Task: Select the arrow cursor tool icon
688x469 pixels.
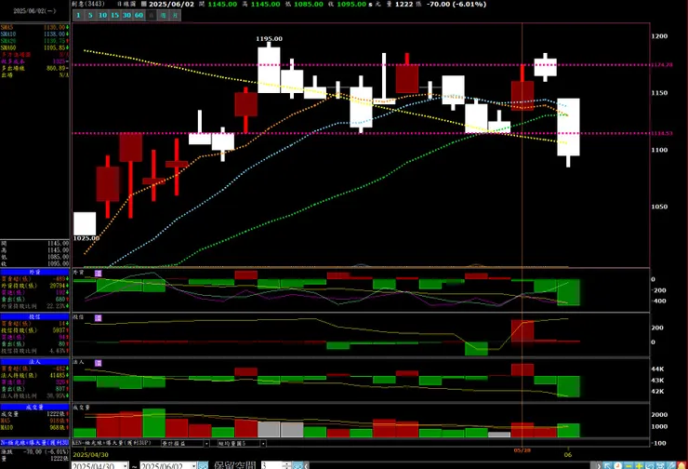Action: click(607, 466)
